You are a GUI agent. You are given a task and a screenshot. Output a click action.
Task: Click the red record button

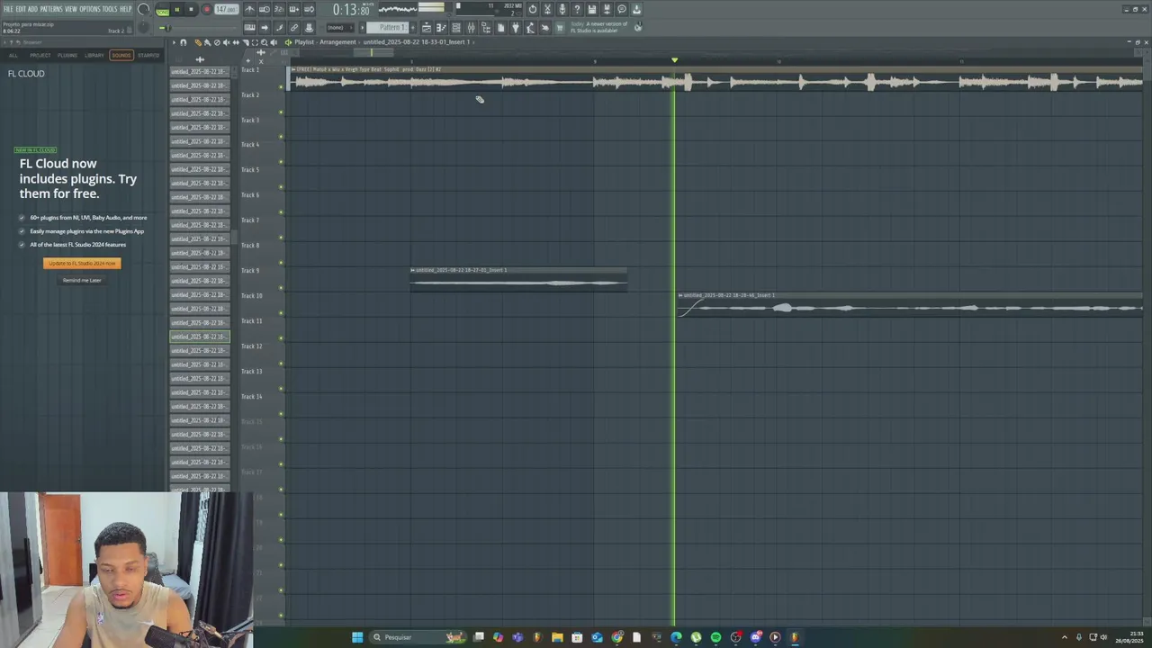tap(206, 9)
